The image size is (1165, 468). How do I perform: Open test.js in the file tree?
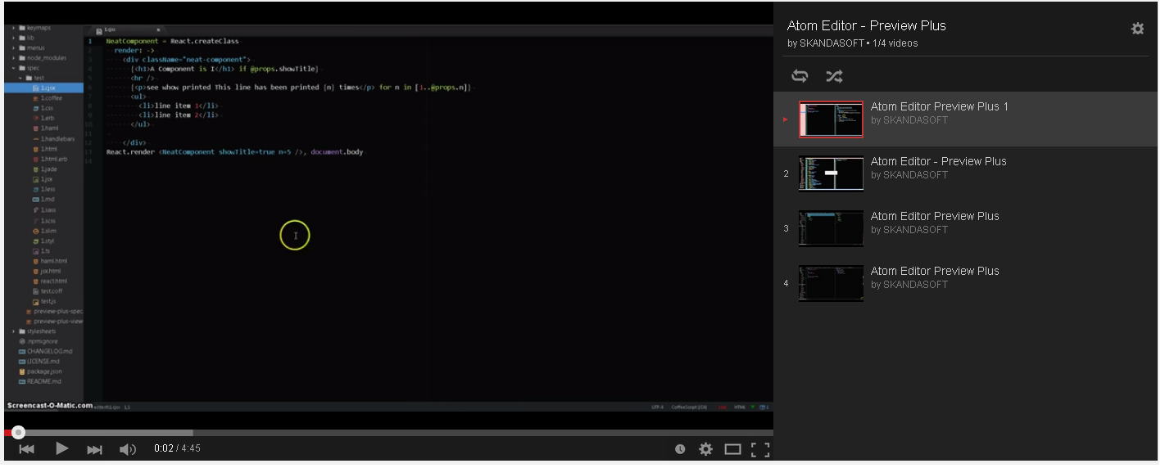tap(44, 301)
